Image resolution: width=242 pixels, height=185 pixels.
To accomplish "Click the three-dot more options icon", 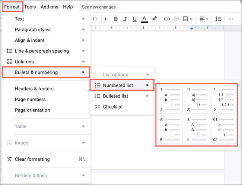I will (x=231, y=19).
